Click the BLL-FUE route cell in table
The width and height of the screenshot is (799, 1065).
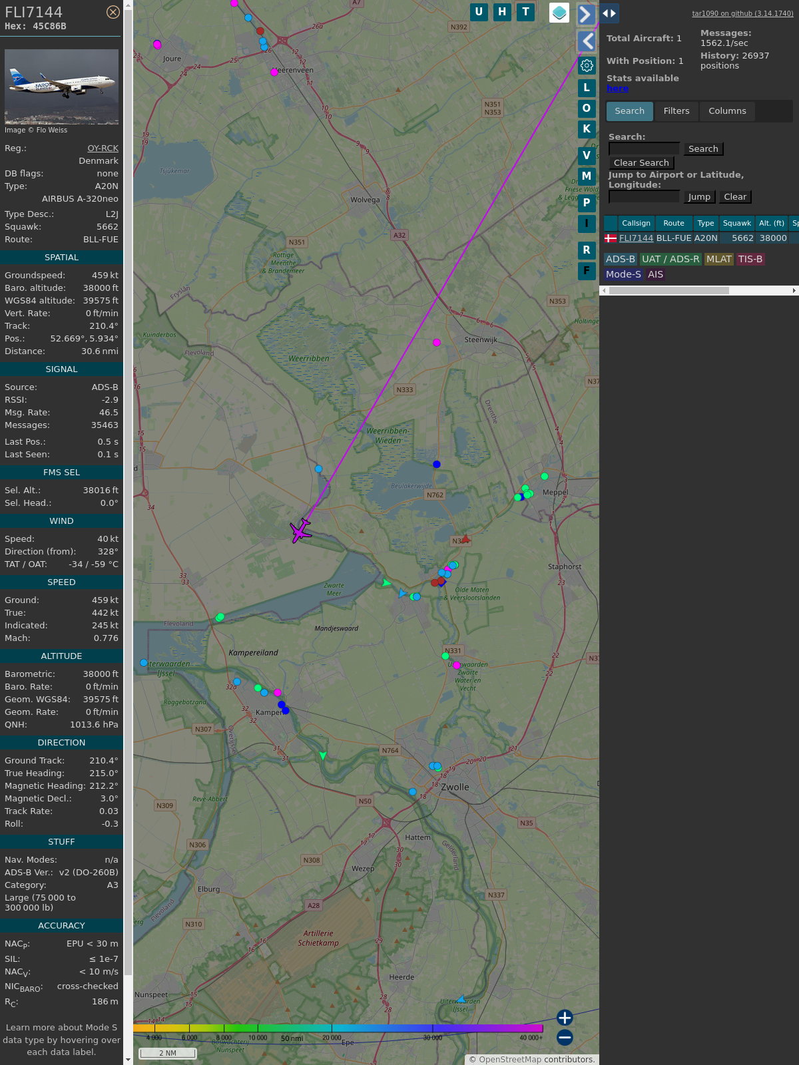(x=674, y=238)
